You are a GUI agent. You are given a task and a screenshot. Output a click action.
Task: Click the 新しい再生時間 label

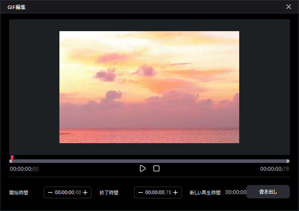coord(205,193)
